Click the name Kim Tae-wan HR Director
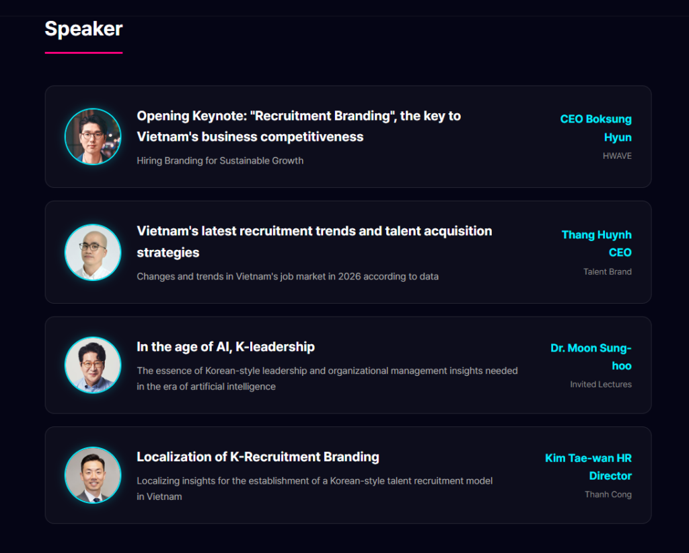 588,467
